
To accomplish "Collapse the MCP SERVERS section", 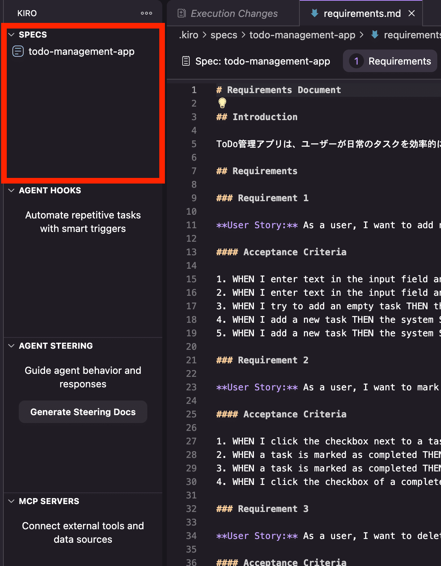I will pyautogui.click(x=12, y=501).
